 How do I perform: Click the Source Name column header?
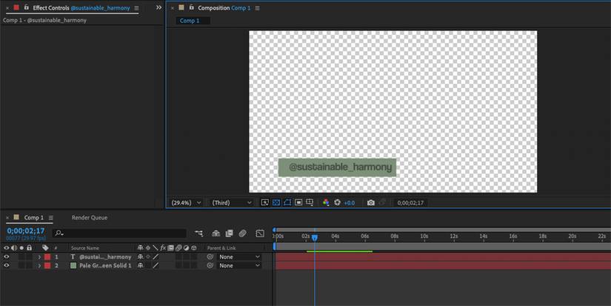point(85,248)
